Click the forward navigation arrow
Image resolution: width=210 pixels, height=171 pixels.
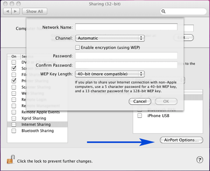16,11
